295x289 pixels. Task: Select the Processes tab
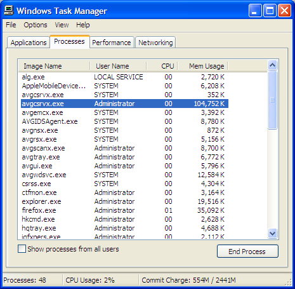point(70,41)
